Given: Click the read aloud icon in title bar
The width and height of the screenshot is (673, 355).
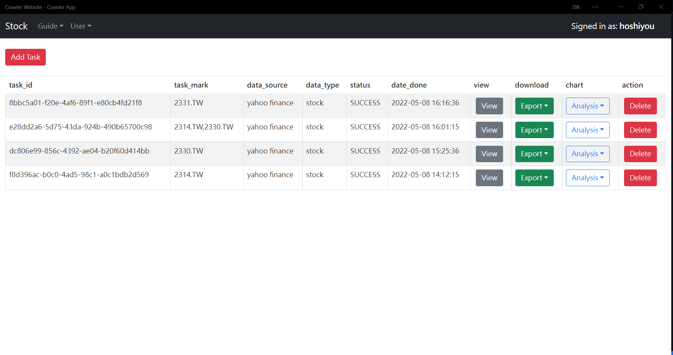Looking at the screenshot, I should click(576, 7).
